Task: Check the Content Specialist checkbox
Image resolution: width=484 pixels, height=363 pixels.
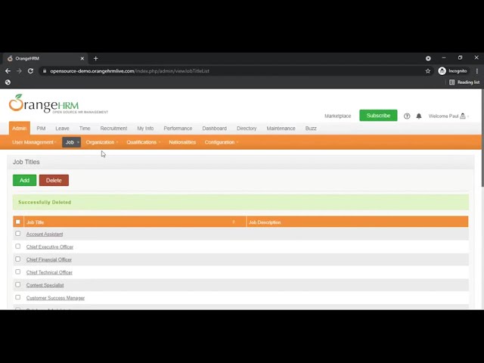Action: point(18,284)
